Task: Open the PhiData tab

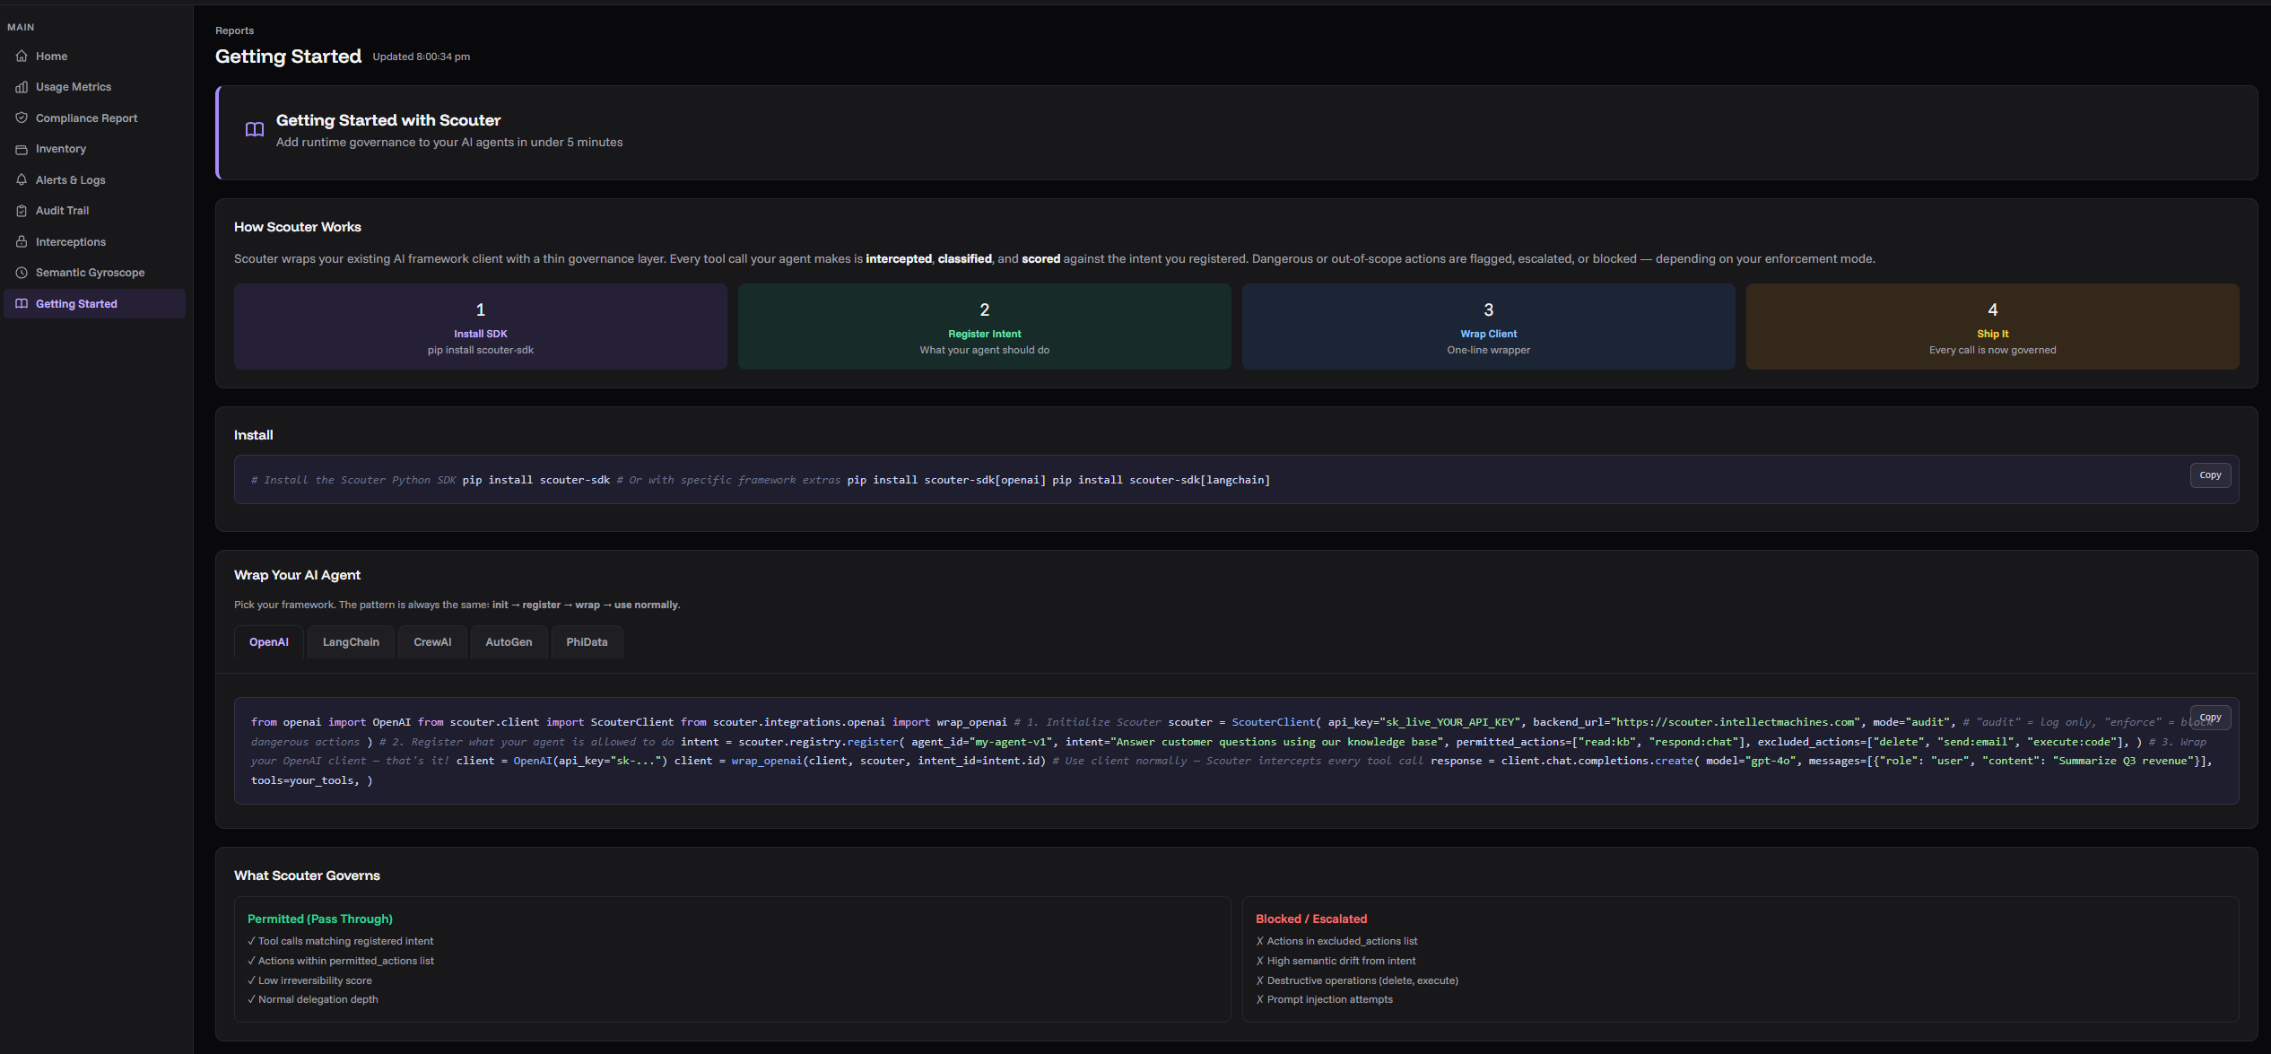Action: (587, 642)
